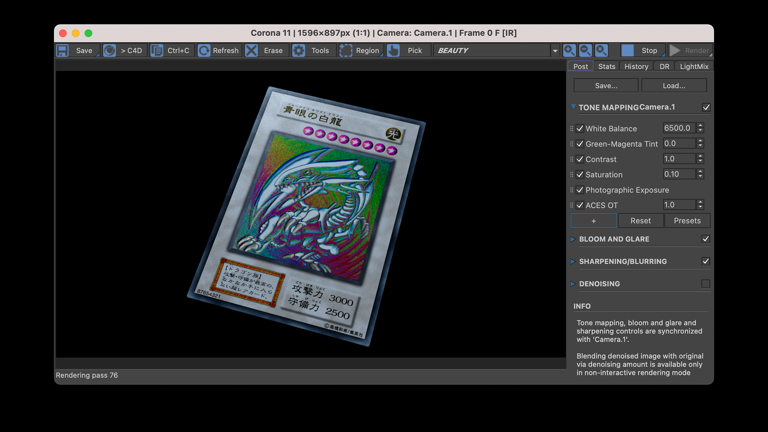This screenshot has width=768, height=432.
Task: Add a tone mapping operator with +
Action: click(594, 221)
